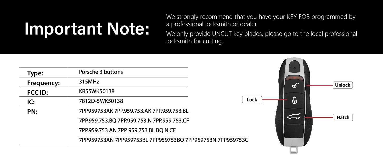
Task: Click the red panic strip on key fob
Action: click(294, 78)
